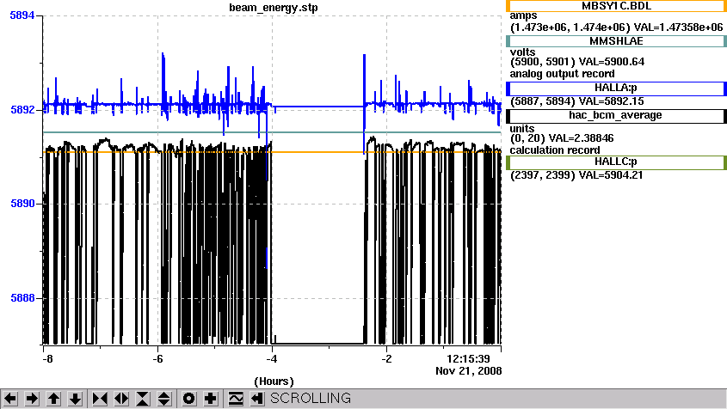Select the MBSY1C.BDL curve legend entry
Viewport: 727px width, 409px height.
click(x=616, y=6)
